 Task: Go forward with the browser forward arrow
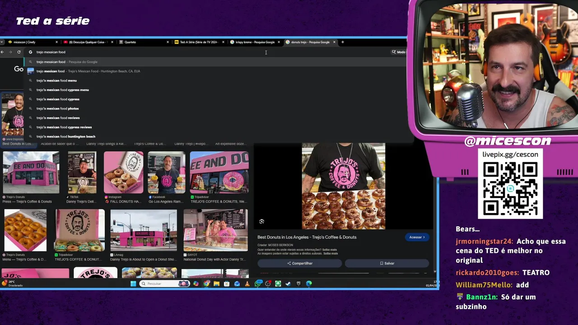(10, 52)
